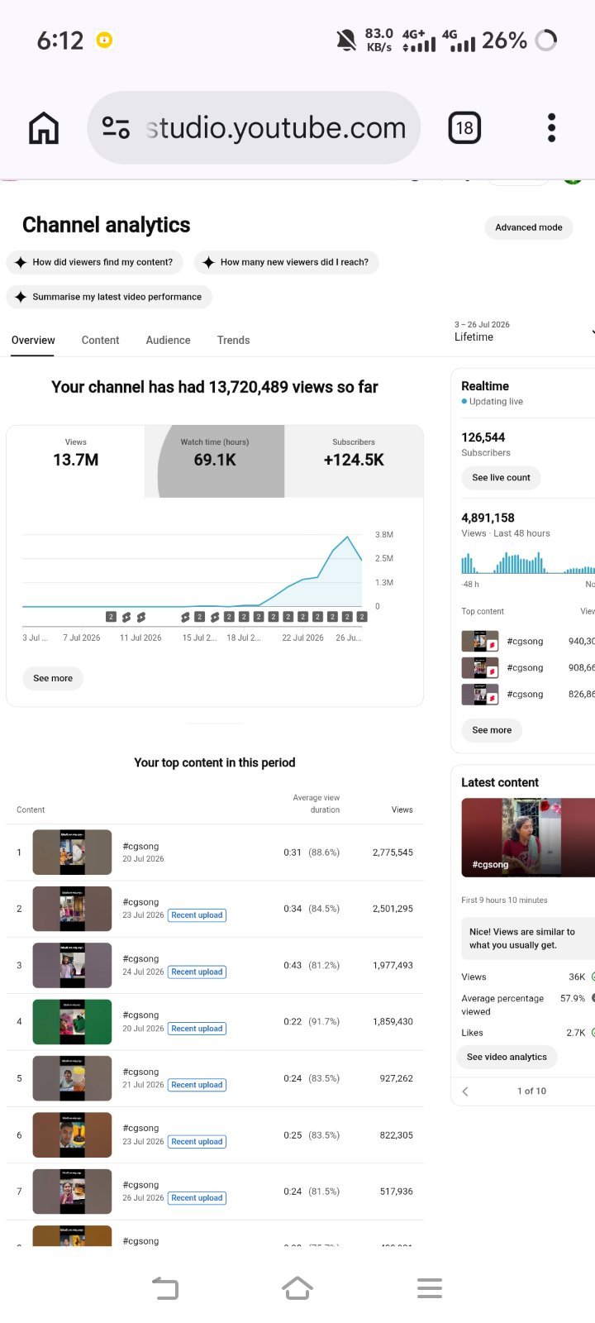Tap the Android home navigation icon
595x1323 pixels.
[297, 1288]
